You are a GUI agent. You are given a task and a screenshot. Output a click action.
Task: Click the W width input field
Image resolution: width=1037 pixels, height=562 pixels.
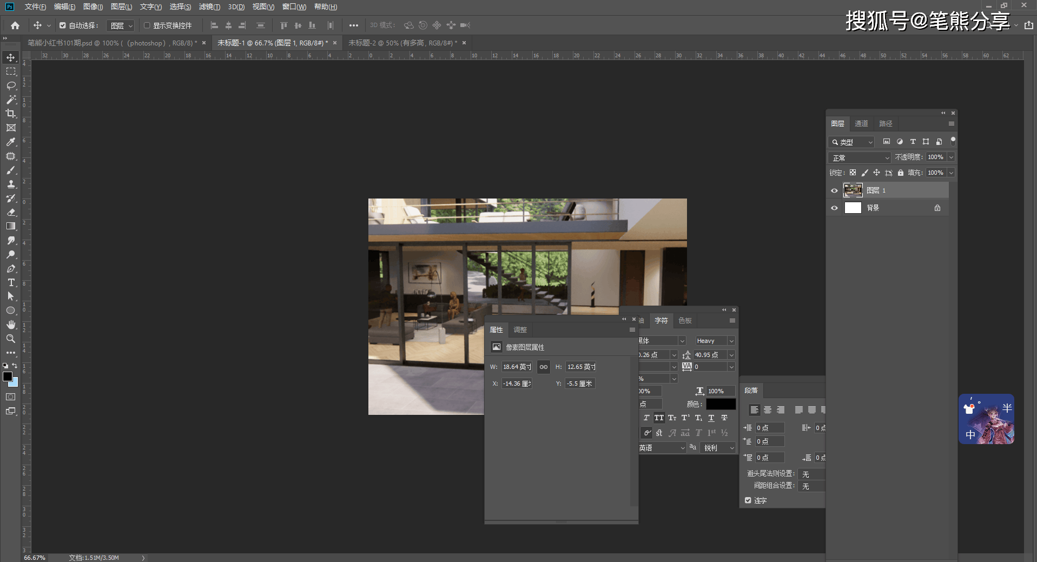pos(517,367)
